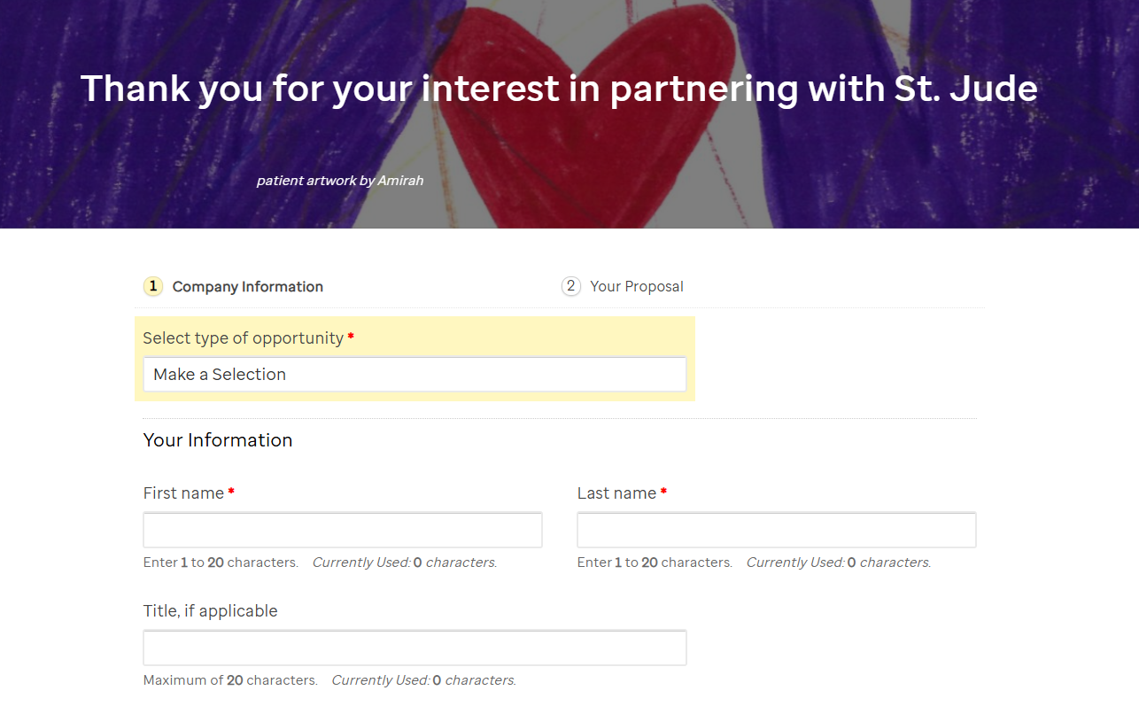Screen dimensions: 1139x706
Task: Select the Company Information step
Action: [x=248, y=286]
